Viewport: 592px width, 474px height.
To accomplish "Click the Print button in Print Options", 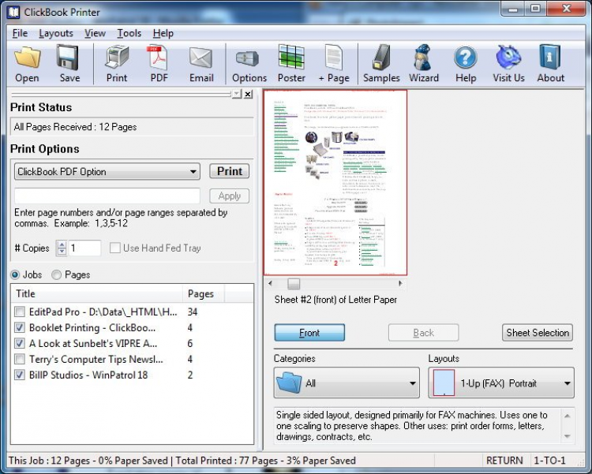I will 229,171.
